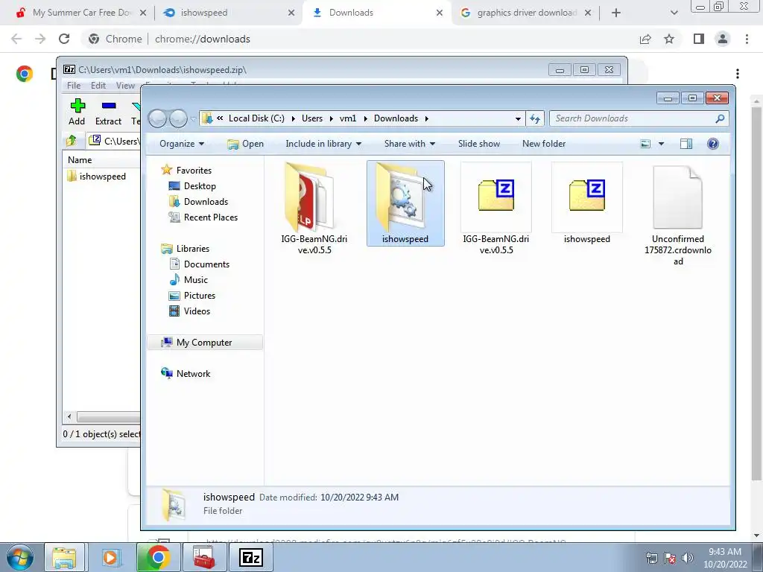Open a new Chrome tab
763x572 pixels.
[x=615, y=13]
